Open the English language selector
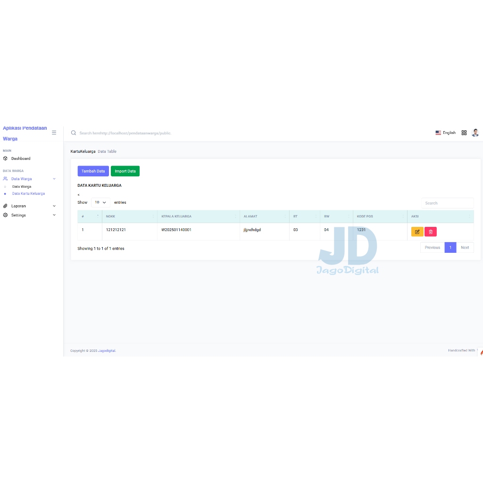The image size is (483, 483). 445,133
